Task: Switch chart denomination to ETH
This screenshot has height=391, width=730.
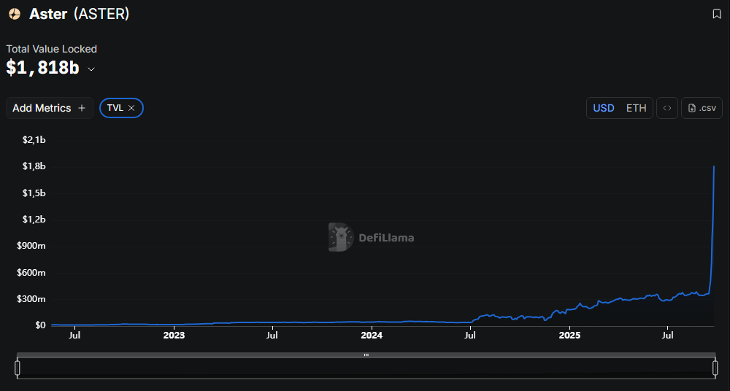Action: click(x=636, y=108)
